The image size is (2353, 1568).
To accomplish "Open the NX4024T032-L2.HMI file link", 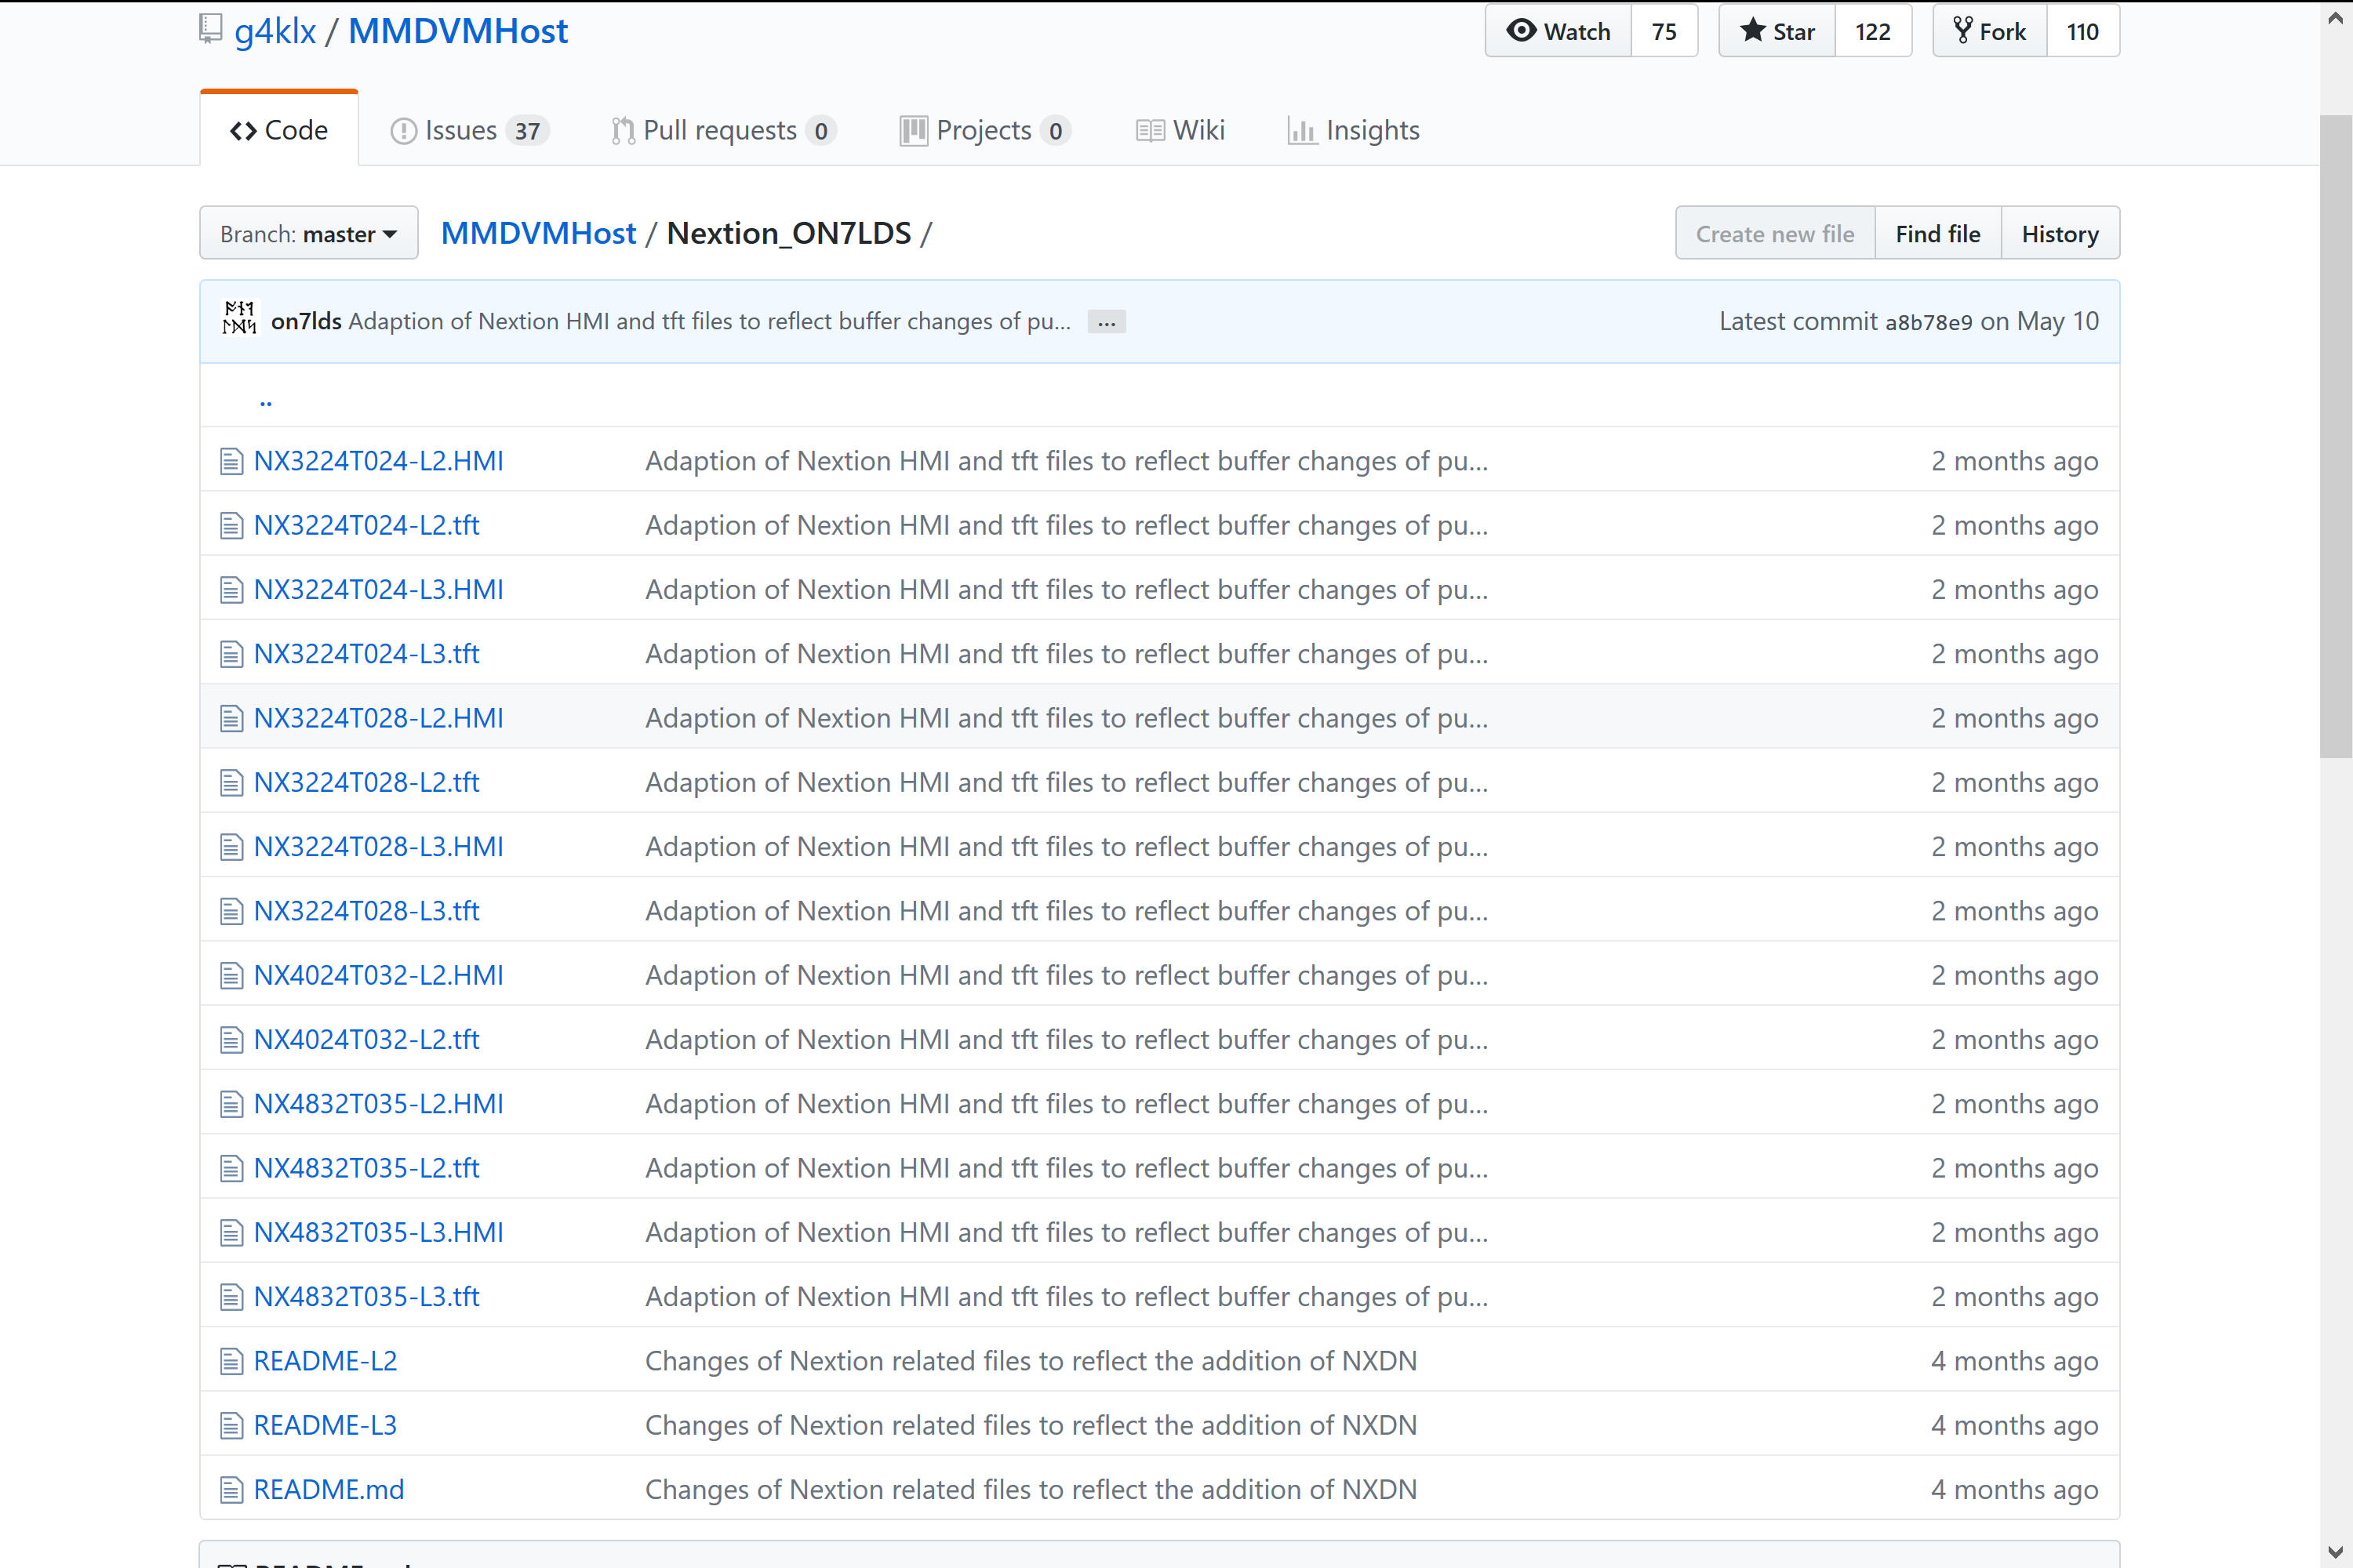I will tap(378, 975).
